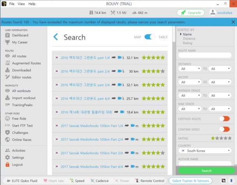237x185 pixels.
Task: Click the Speed sensor status item
Action: pos(77,181)
